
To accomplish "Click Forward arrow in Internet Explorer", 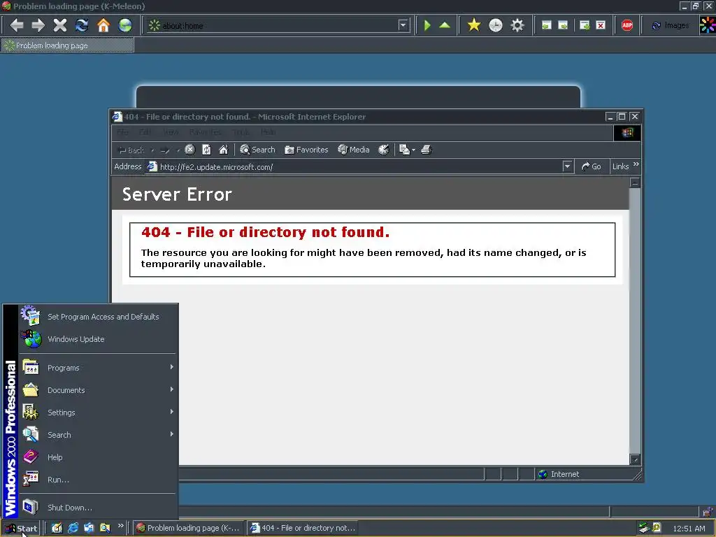I will 165,150.
